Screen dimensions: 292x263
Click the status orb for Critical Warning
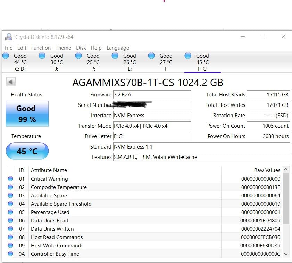[10, 179]
